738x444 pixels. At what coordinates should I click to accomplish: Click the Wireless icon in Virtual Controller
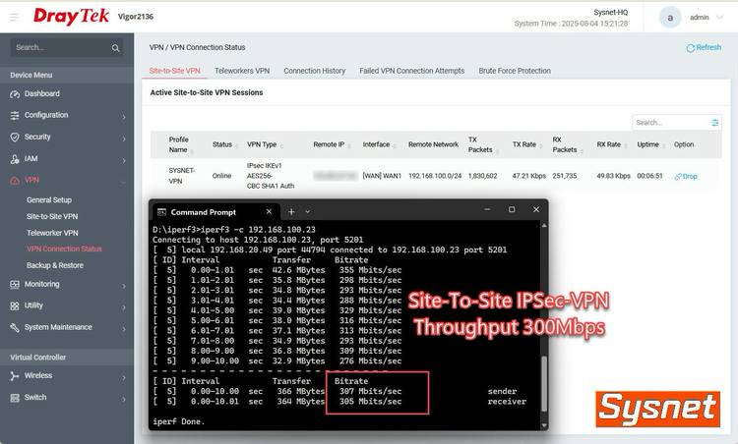click(15, 375)
